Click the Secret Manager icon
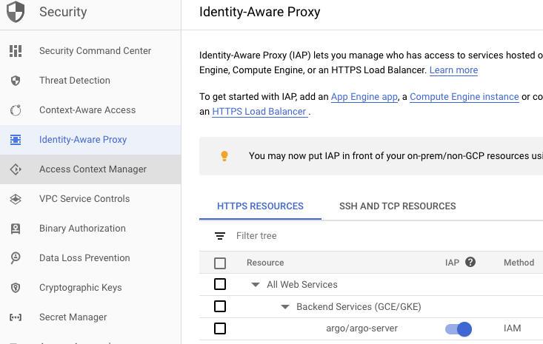This screenshot has height=344, width=543. [16, 317]
